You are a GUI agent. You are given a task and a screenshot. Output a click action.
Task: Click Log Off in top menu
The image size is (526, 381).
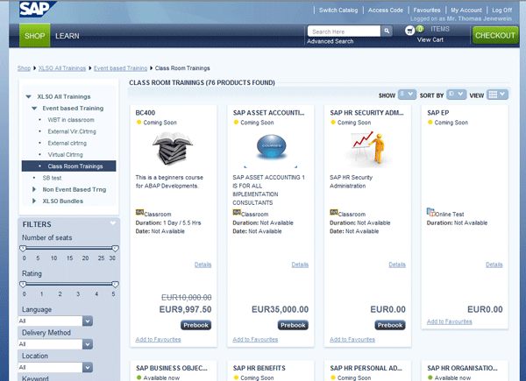(x=501, y=10)
